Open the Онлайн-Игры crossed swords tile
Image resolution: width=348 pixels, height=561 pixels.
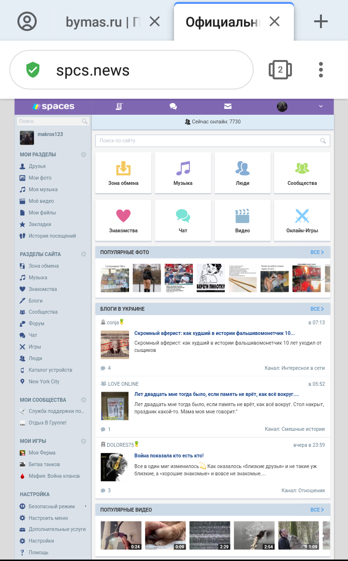[302, 220]
